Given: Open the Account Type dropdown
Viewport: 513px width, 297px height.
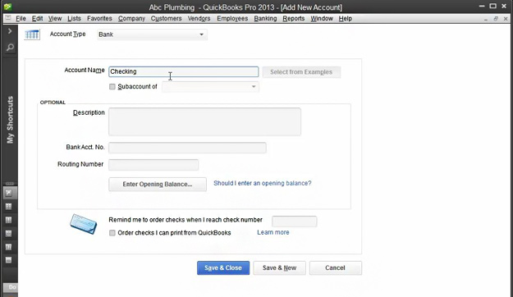Looking at the screenshot, I should pyautogui.click(x=152, y=34).
